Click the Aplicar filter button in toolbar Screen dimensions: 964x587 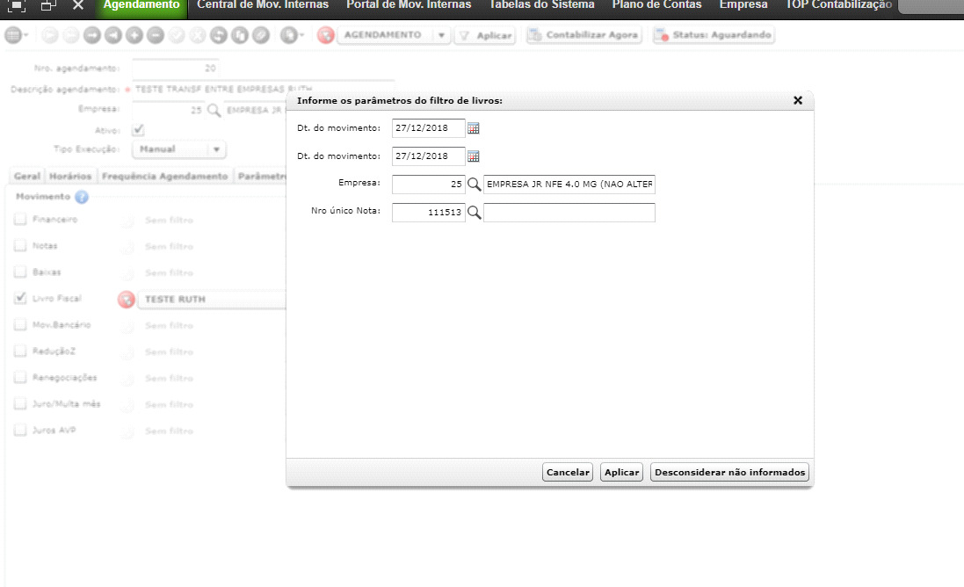tap(485, 36)
